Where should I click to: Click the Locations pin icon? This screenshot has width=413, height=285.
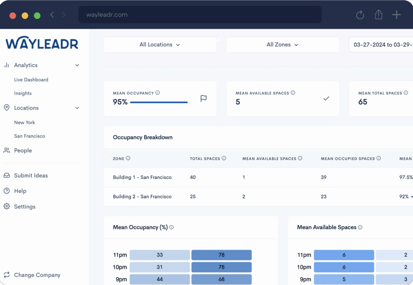click(6, 108)
